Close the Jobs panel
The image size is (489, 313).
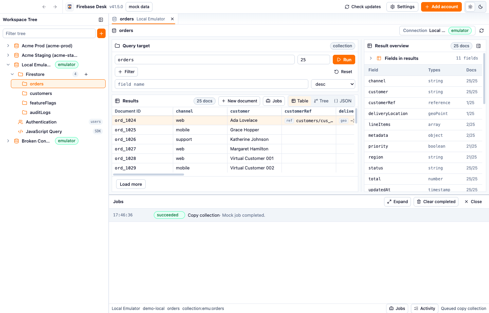click(x=473, y=202)
